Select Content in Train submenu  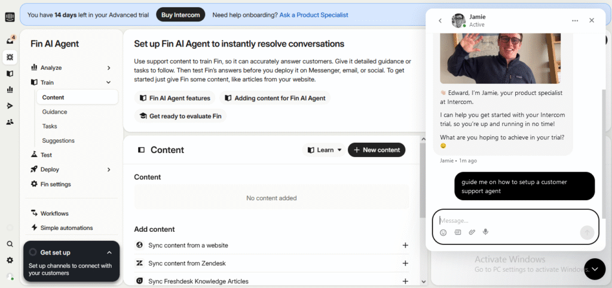click(x=77, y=97)
